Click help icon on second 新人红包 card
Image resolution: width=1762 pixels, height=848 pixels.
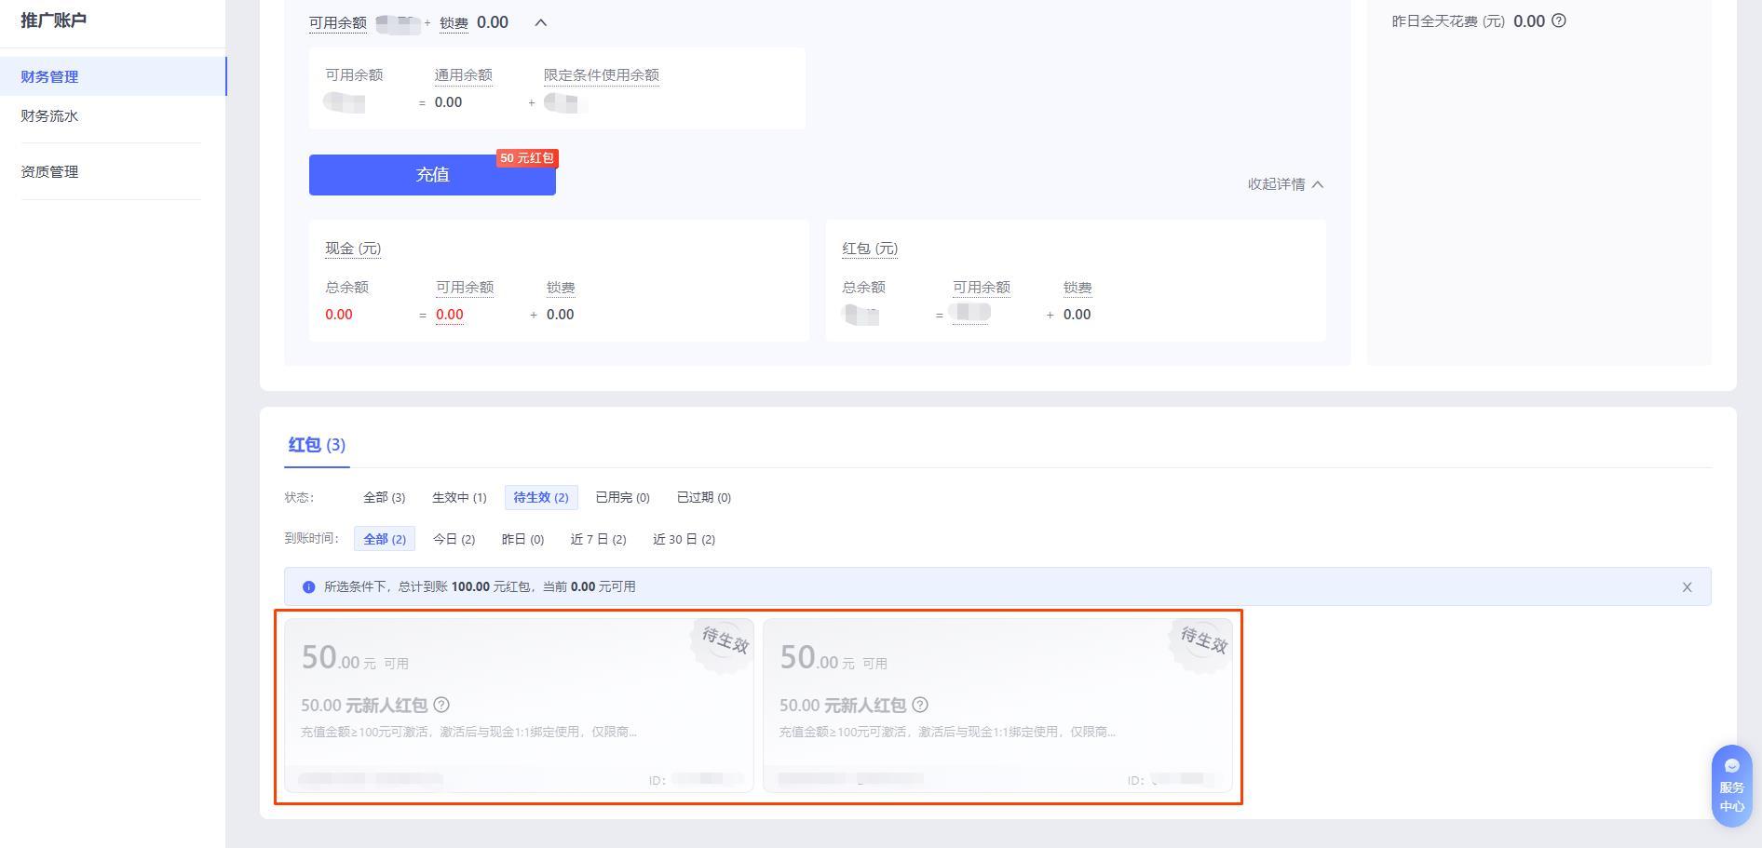point(920,705)
